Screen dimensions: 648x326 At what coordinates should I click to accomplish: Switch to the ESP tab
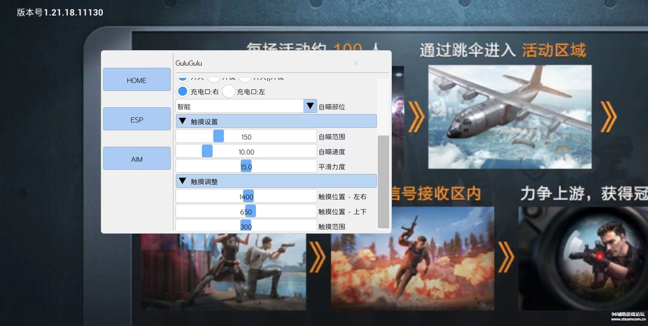pyautogui.click(x=137, y=119)
